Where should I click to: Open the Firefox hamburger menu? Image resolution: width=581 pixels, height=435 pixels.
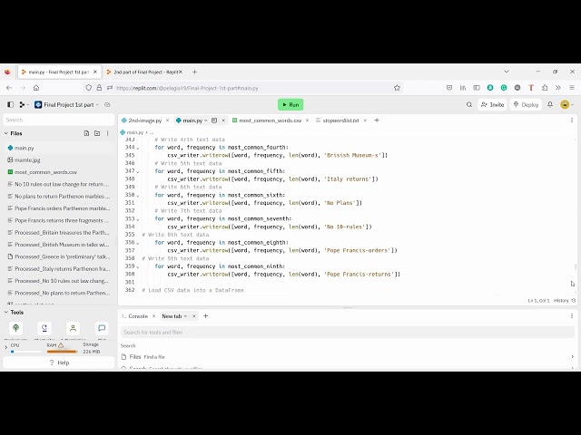point(572,88)
